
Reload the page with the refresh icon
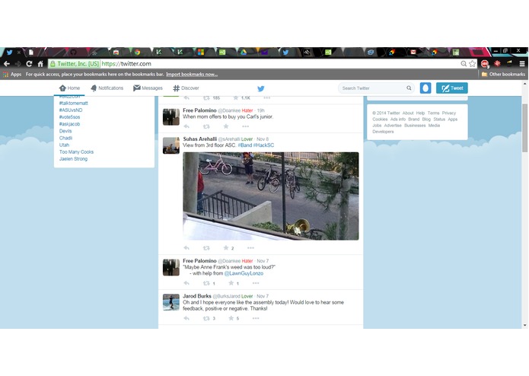[29, 64]
